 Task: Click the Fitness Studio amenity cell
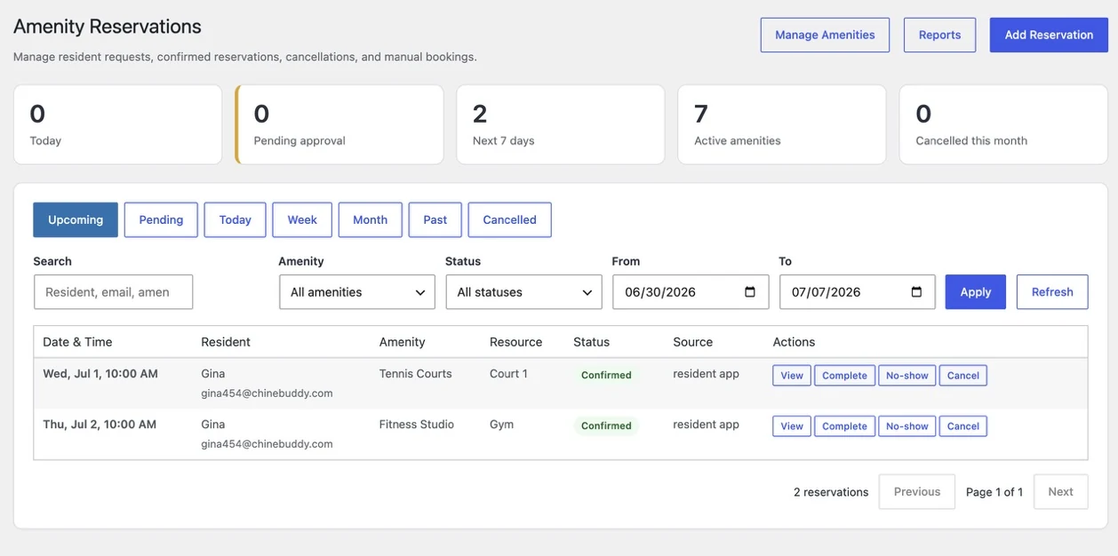[416, 425]
